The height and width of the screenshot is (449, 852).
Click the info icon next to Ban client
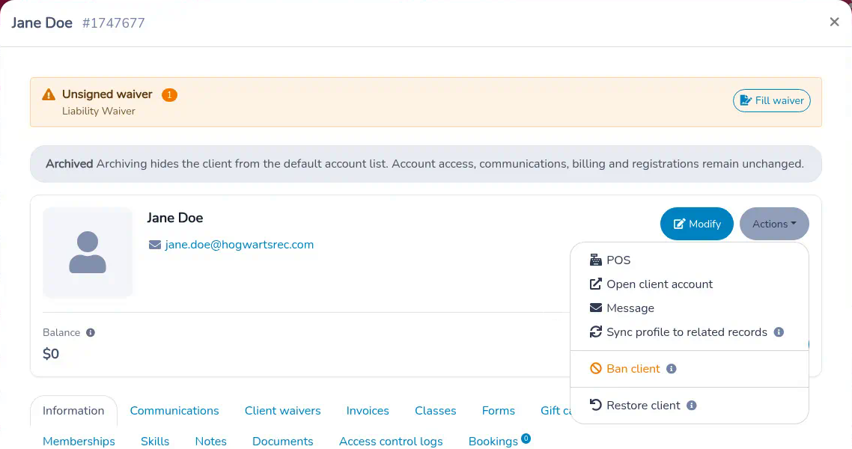[x=672, y=369]
